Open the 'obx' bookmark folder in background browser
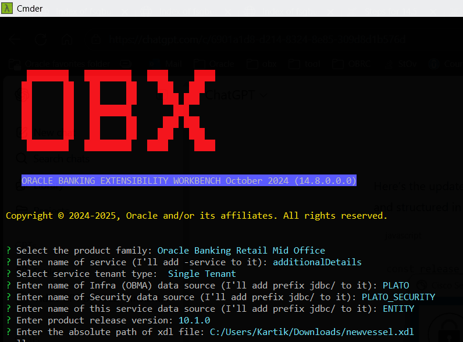This screenshot has height=342, width=463. pyautogui.click(x=262, y=64)
